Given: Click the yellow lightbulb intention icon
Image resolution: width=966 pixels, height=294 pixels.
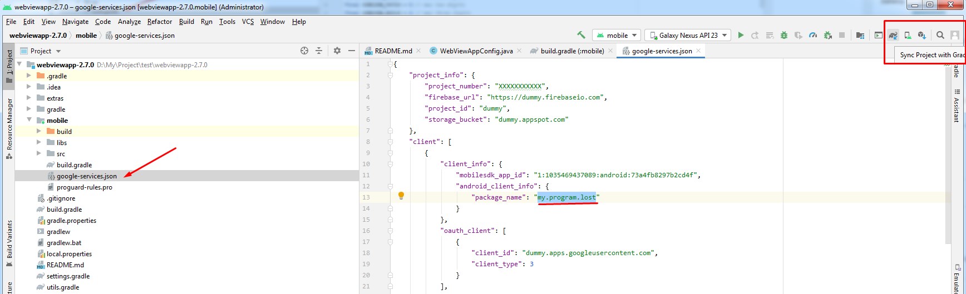Looking at the screenshot, I should click(401, 196).
